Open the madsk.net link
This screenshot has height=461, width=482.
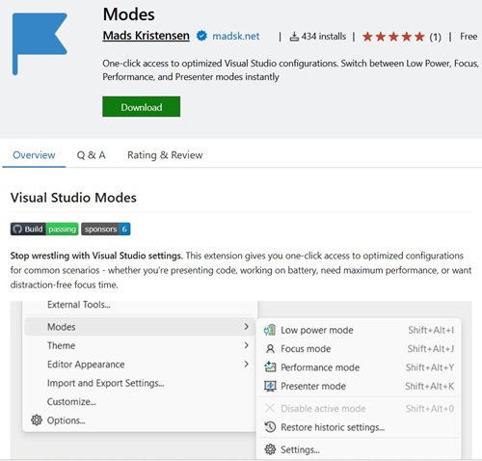pos(236,36)
